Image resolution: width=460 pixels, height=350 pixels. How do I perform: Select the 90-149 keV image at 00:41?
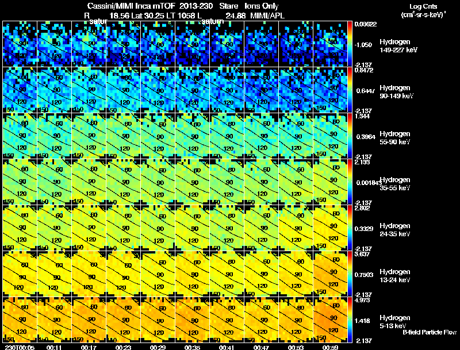(227, 90)
